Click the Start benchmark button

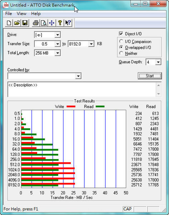[x=150, y=76]
